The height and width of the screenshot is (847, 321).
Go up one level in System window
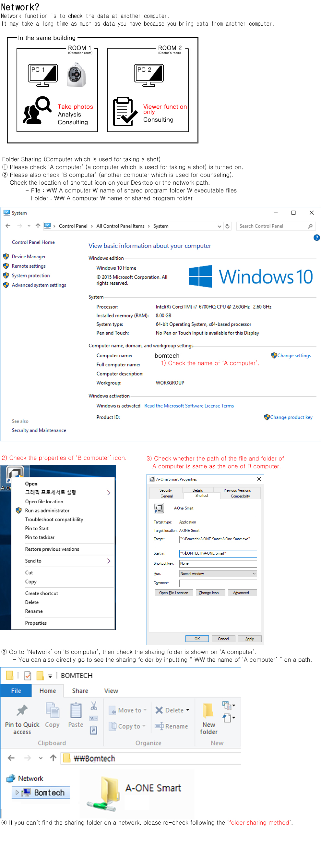pyautogui.click(x=38, y=226)
